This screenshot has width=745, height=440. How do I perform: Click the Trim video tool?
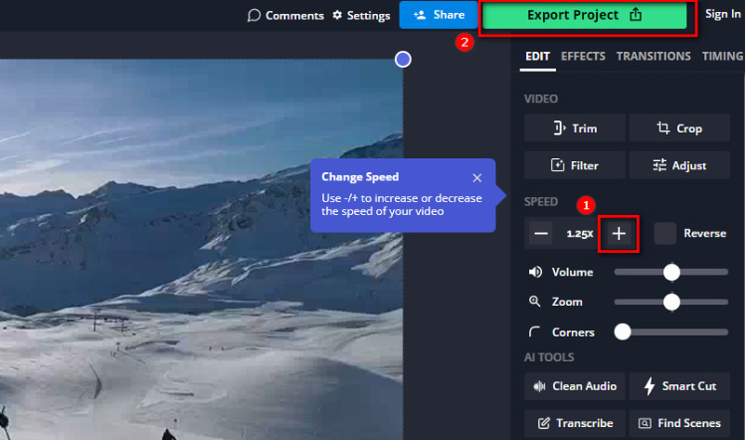pos(575,128)
